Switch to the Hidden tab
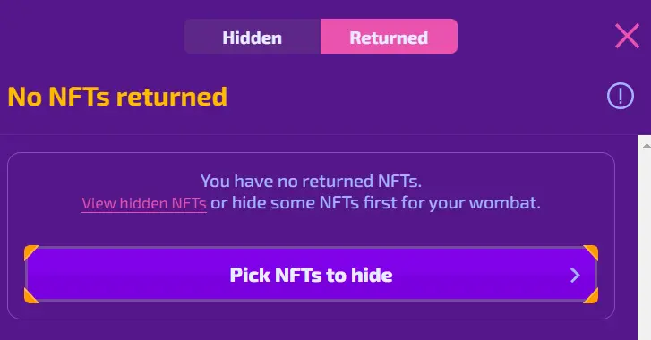Viewport: 651px width, 340px height. coord(253,37)
